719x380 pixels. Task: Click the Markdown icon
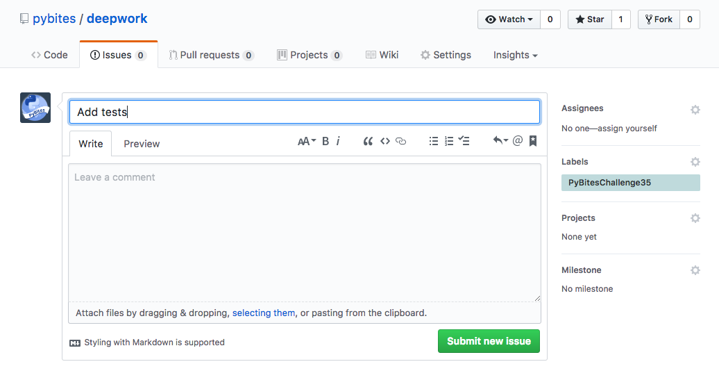(x=75, y=342)
